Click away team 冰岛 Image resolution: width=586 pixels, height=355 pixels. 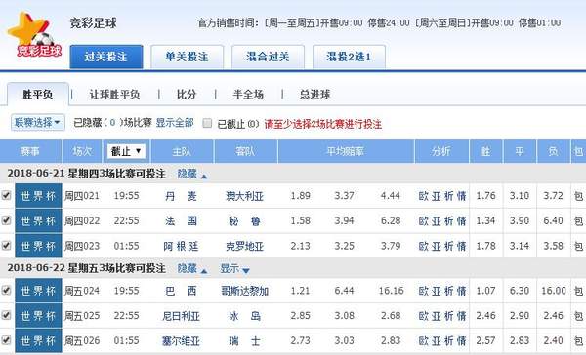coord(245,316)
